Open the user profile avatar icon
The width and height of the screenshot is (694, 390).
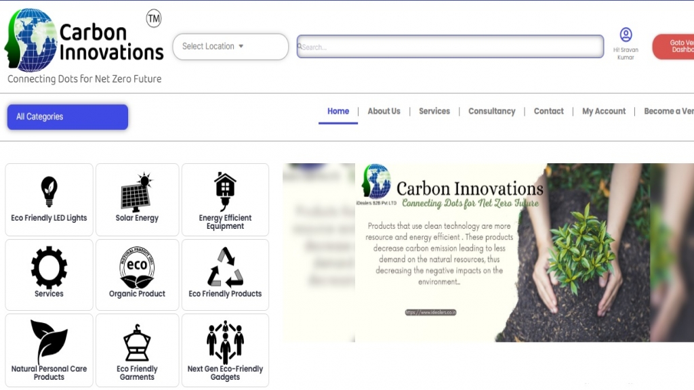(x=626, y=35)
